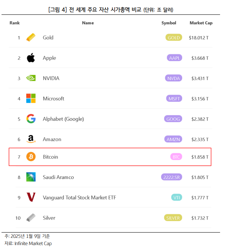Click the SILVER symbol badge
The image size is (225, 247).
click(x=173, y=218)
